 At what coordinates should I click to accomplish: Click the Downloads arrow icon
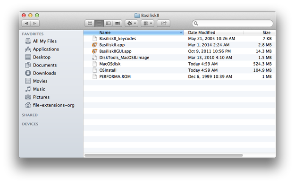28,73
